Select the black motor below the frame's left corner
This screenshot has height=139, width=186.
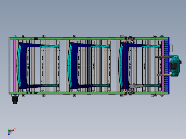15,100
